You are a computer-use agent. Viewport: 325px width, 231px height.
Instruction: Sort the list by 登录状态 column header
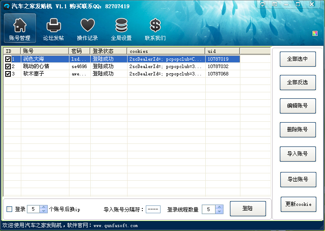tap(108, 51)
